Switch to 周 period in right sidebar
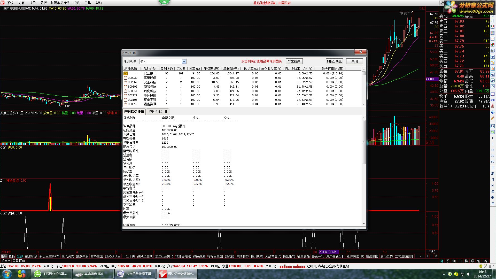496x279 pixels. (x=493, y=174)
